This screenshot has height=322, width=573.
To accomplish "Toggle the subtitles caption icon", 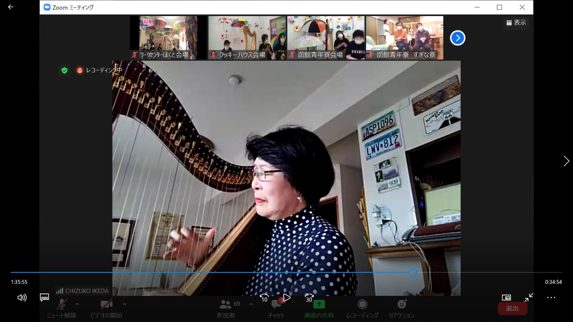I will point(44,298).
